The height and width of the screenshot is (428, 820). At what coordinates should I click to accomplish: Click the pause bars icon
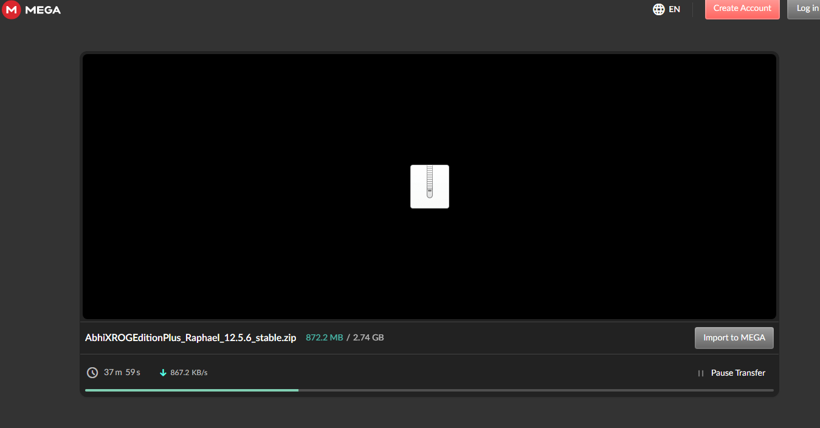click(x=701, y=373)
